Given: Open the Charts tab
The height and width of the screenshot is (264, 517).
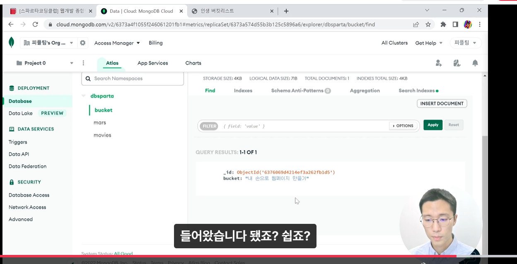Looking at the screenshot, I should [193, 63].
